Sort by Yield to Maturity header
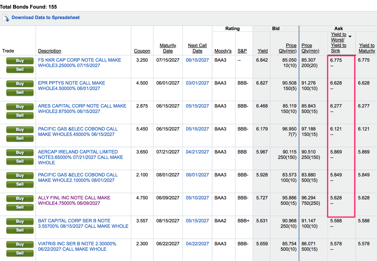The image size is (377, 261). point(367,48)
